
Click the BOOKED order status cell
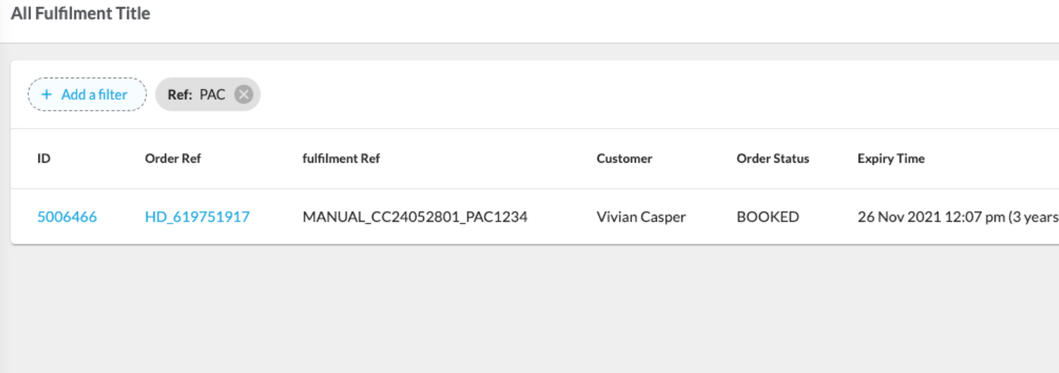coord(768,217)
